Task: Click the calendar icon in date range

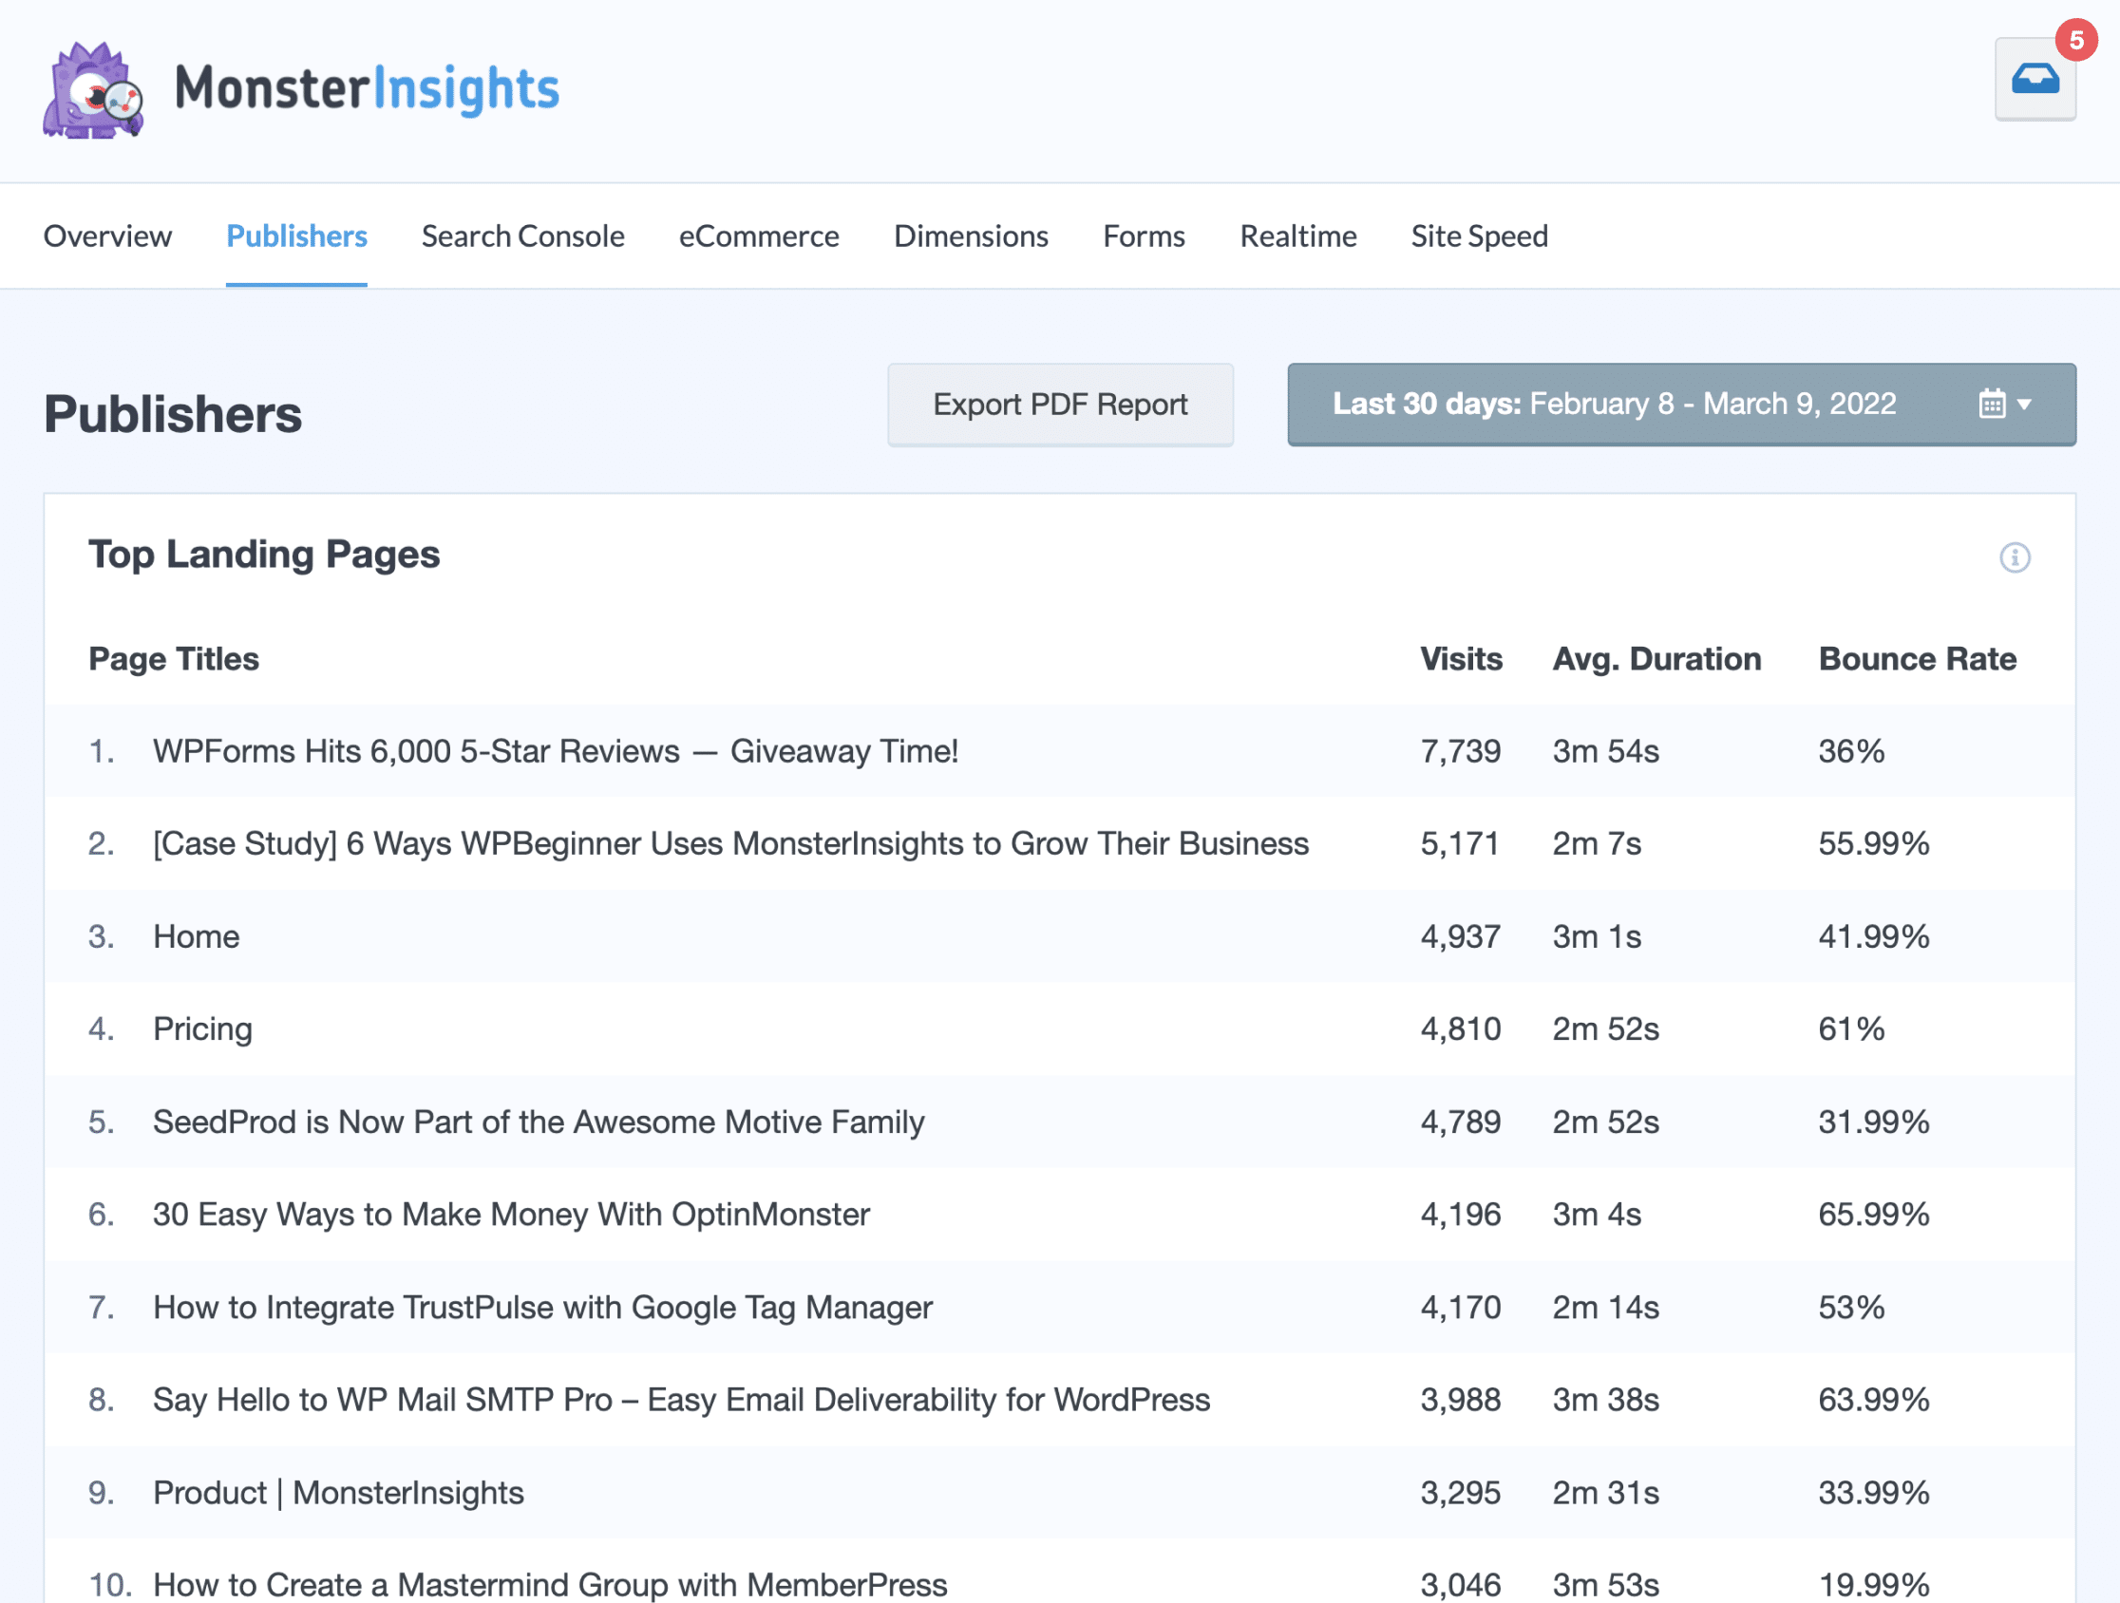Action: click(x=1992, y=404)
